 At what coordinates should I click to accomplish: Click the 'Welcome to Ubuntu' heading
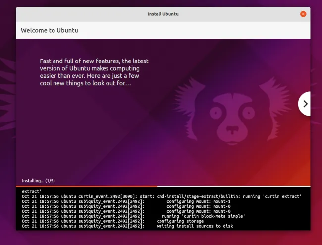tap(50, 30)
